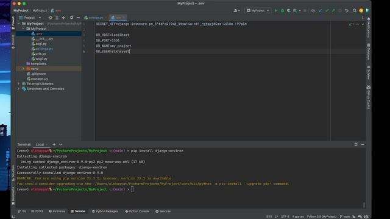The image size is (390, 219).
Task: Go to previous highlighted problem arrow
Action: (x=358, y=24)
